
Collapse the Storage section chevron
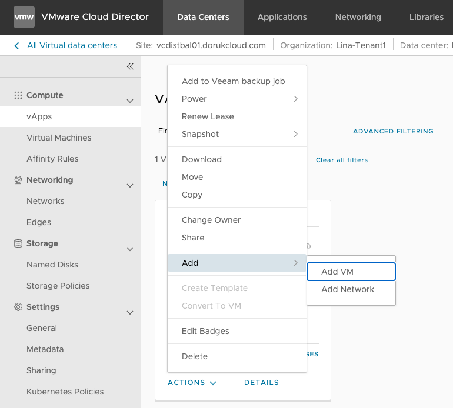pos(130,249)
